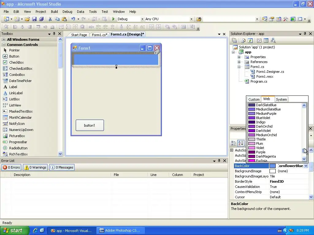Click the Copy toolbar icon
Screen dimensions: 314x235
click(57, 19)
